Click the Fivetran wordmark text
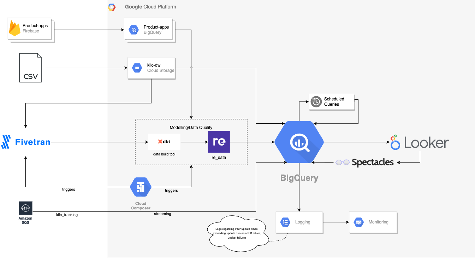Screen dimensions: 475x258 pos(32,142)
